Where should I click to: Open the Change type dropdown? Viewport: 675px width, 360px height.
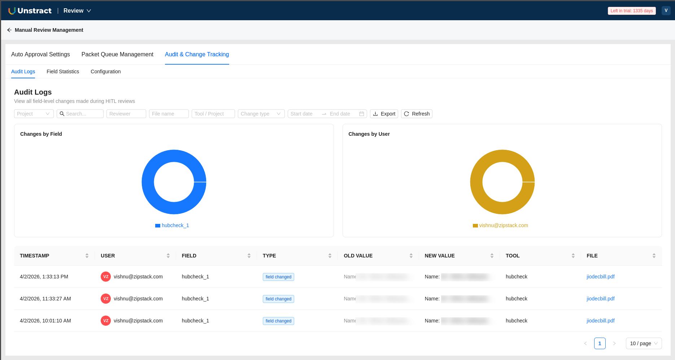pyautogui.click(x=261, y=114)
